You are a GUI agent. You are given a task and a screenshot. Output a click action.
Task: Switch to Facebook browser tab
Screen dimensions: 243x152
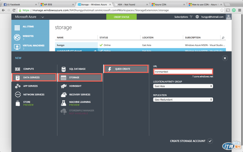[20, 5]
